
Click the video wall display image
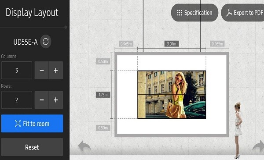pyautogui.click(x=172, y=95)
